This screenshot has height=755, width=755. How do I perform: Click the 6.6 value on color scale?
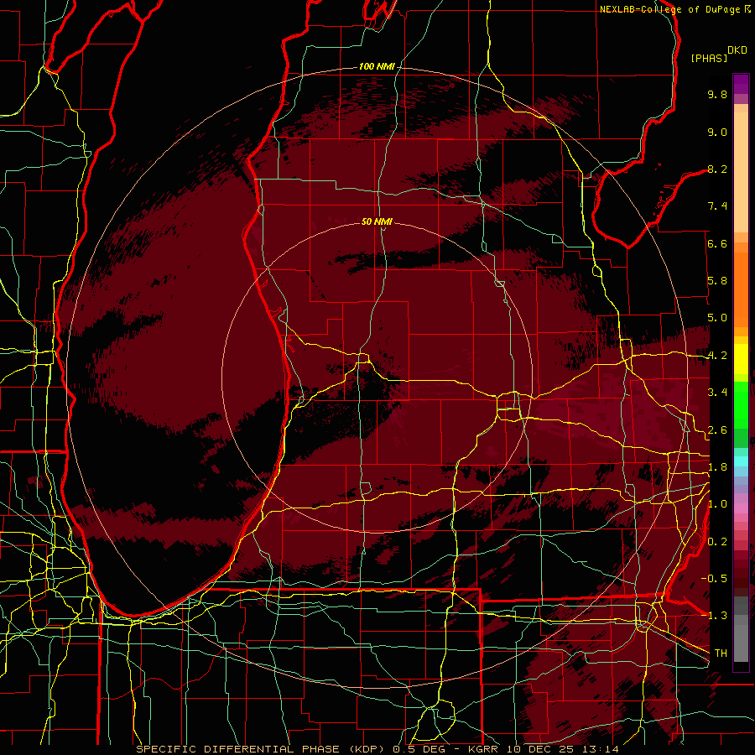point(717,243)
